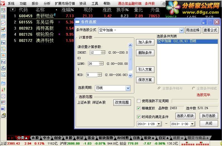
Task: Open the 功能 menu
Action: 23,4
